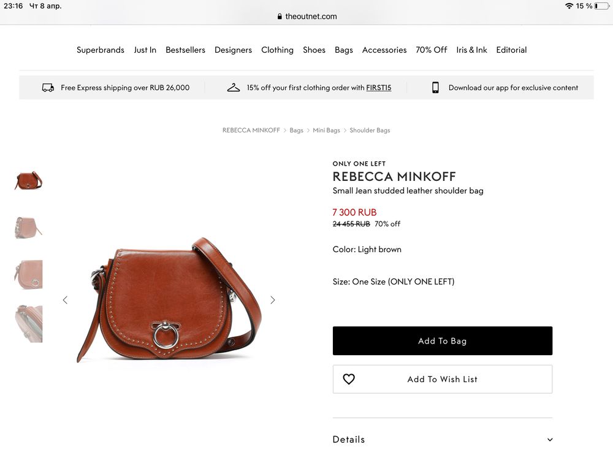Click the delivery truck shipping icon
This screenshot has height=460, width=613.
(48, 88)
